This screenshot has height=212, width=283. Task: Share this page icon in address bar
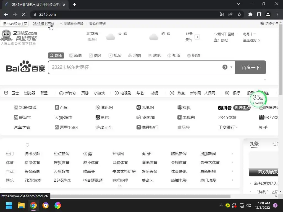230,14
